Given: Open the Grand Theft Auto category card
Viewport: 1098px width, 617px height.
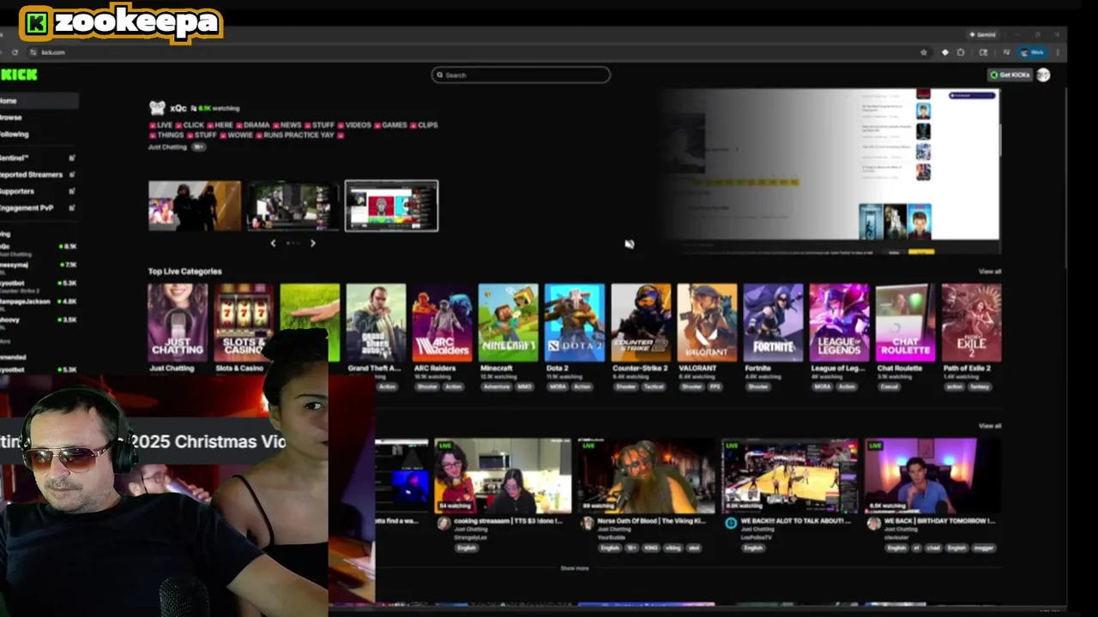Looking at the screenshot, I should (376, 323).
